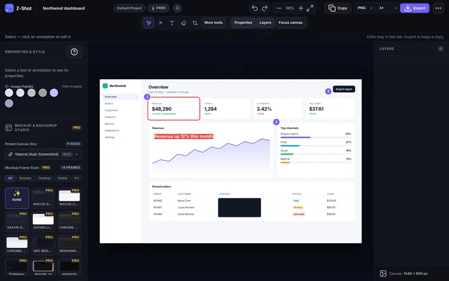Click the Z-Shot logo icon

[9, 8]
